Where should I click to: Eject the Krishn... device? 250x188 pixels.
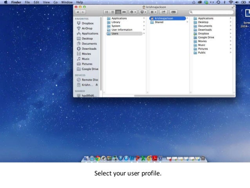click(x=97, y=85)
